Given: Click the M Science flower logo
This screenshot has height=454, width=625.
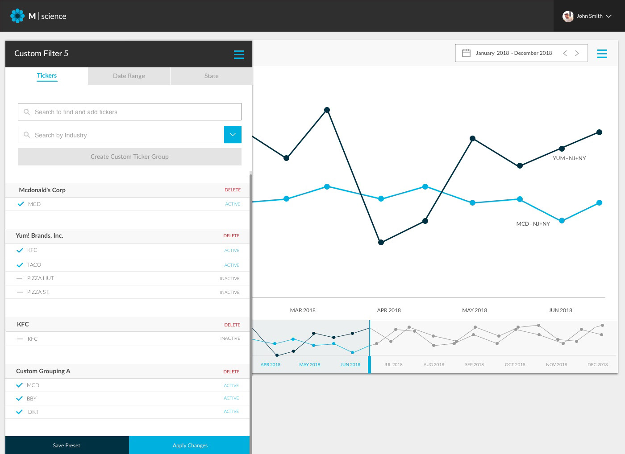Looking at the screenshot, I should tap(17, 16).
